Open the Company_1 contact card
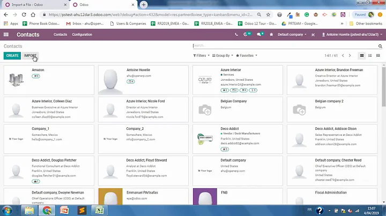The height and width of the screenshot is (216, 386). point(49,139)
